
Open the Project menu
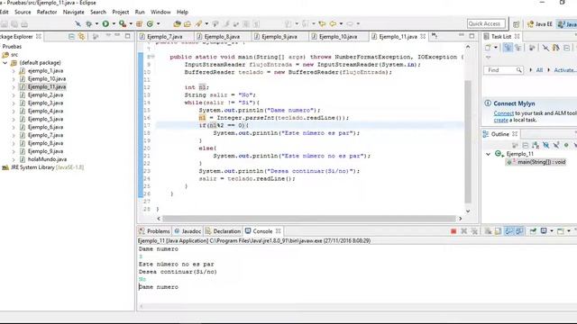tap(120, 12)
